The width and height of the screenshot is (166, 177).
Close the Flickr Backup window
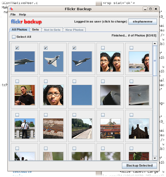pyautogui.click(x=156, y=9)
